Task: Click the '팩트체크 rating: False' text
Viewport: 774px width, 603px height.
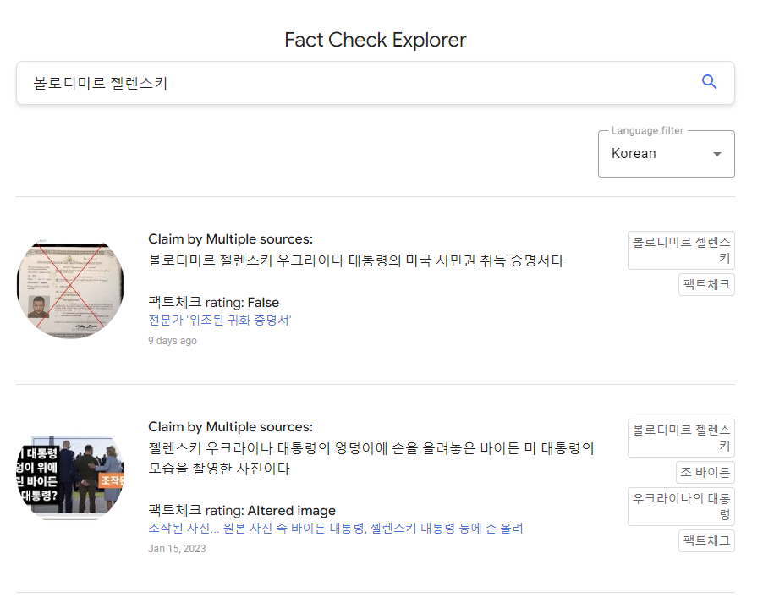Action: pos(214,303)
